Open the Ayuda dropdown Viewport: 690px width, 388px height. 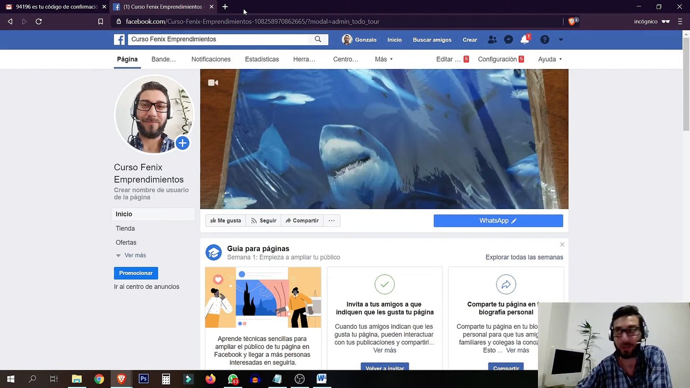tap(550, 59)
